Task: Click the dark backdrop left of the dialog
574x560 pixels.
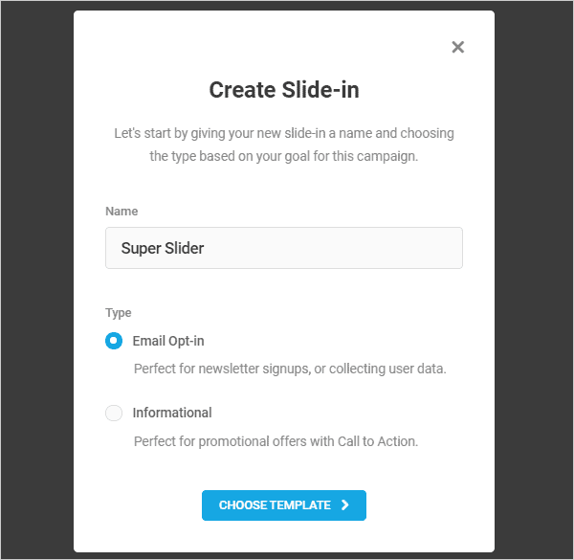Action: (x=36, y=280)
